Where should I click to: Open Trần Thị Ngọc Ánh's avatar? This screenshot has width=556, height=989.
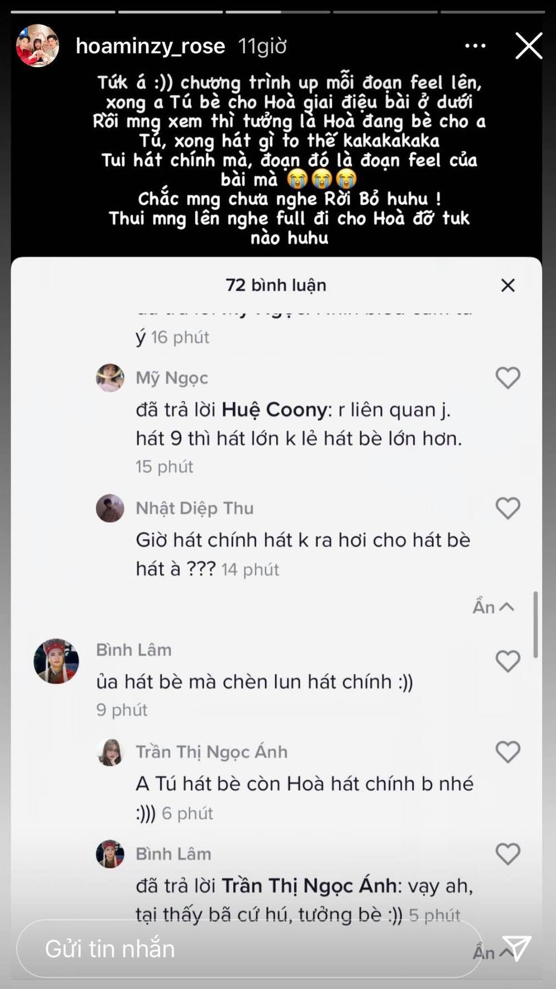tap(110, 752)
